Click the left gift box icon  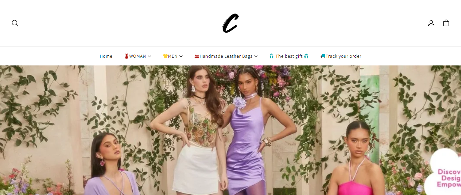point(272,56)
